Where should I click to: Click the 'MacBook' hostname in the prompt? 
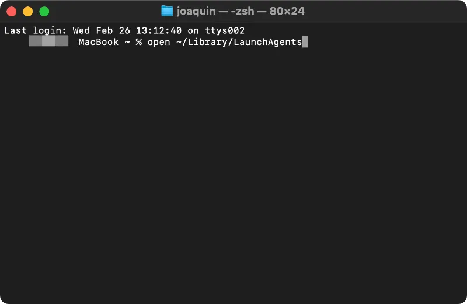pos(99,42)
